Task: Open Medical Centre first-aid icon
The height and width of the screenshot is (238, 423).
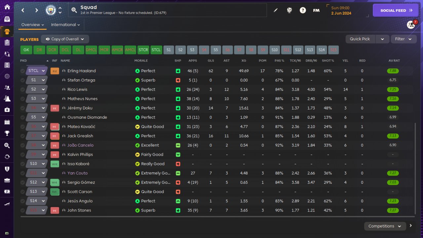Action: coord(7,109)
